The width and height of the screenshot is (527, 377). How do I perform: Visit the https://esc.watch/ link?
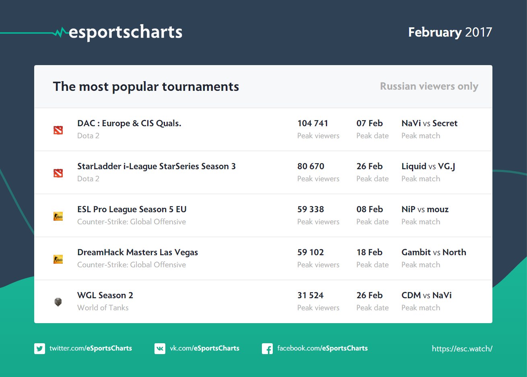coord(462,349)
